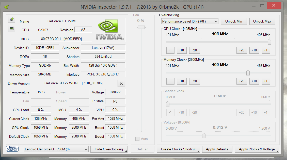Click the Memory Size field 2048 MB
The image size is (287, 160).
[45, 74]
